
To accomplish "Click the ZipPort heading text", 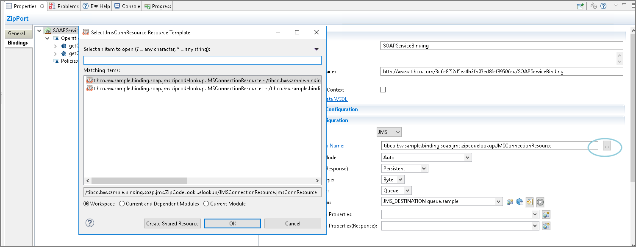I will (17, 19).
